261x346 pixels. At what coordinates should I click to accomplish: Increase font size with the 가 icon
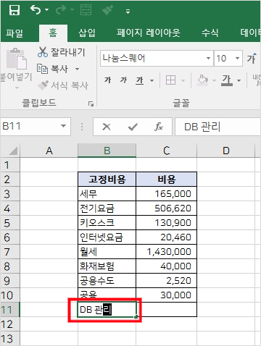coord(252,58)
